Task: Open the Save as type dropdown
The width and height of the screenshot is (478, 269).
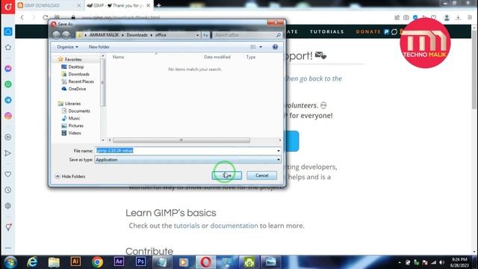Action: 279,159
